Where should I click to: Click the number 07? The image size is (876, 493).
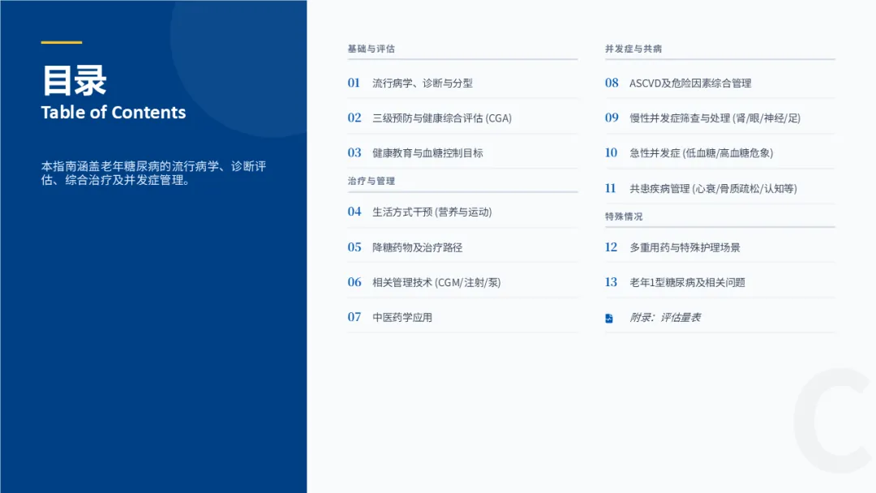tap(354, 317)
